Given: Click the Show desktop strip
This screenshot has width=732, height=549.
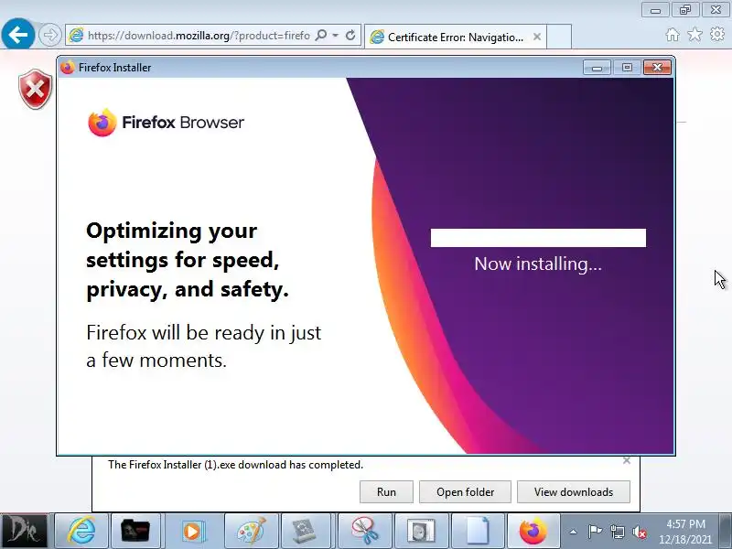Looking at the screenshot, I should (725, 531).
